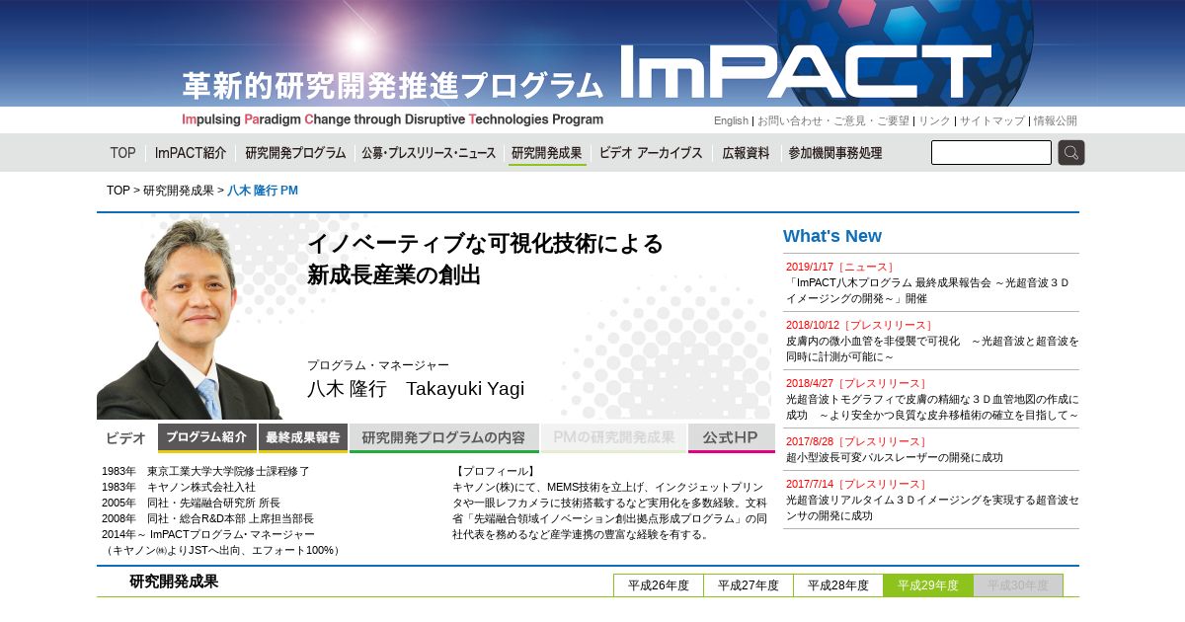The image size is (1185, 622).
Task: Switch to PMの研究開発成果 tab
Action: 613,437
